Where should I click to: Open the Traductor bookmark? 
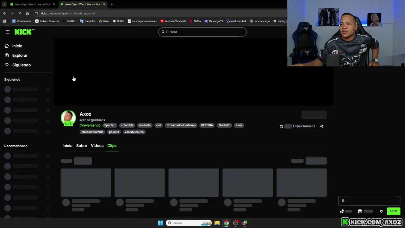point(87,21)
